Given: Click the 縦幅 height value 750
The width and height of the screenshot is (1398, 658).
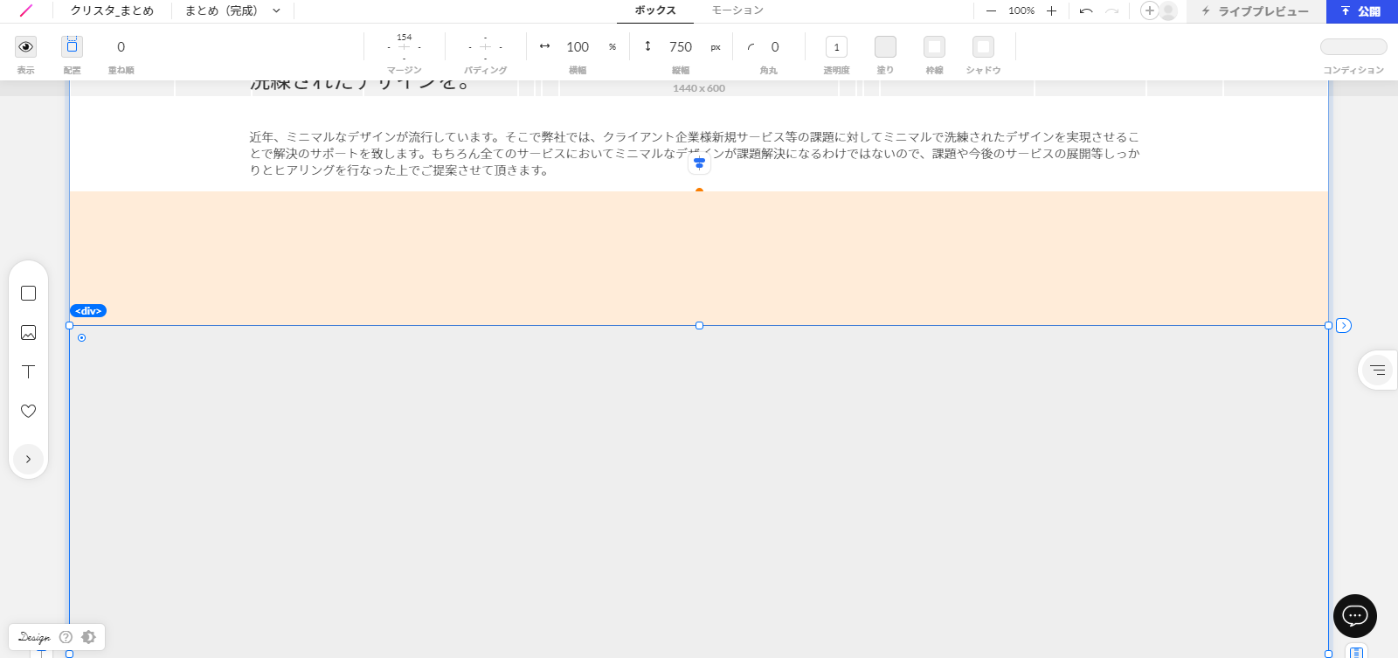Looking at the screenshot, I should [x=681, y=47].
